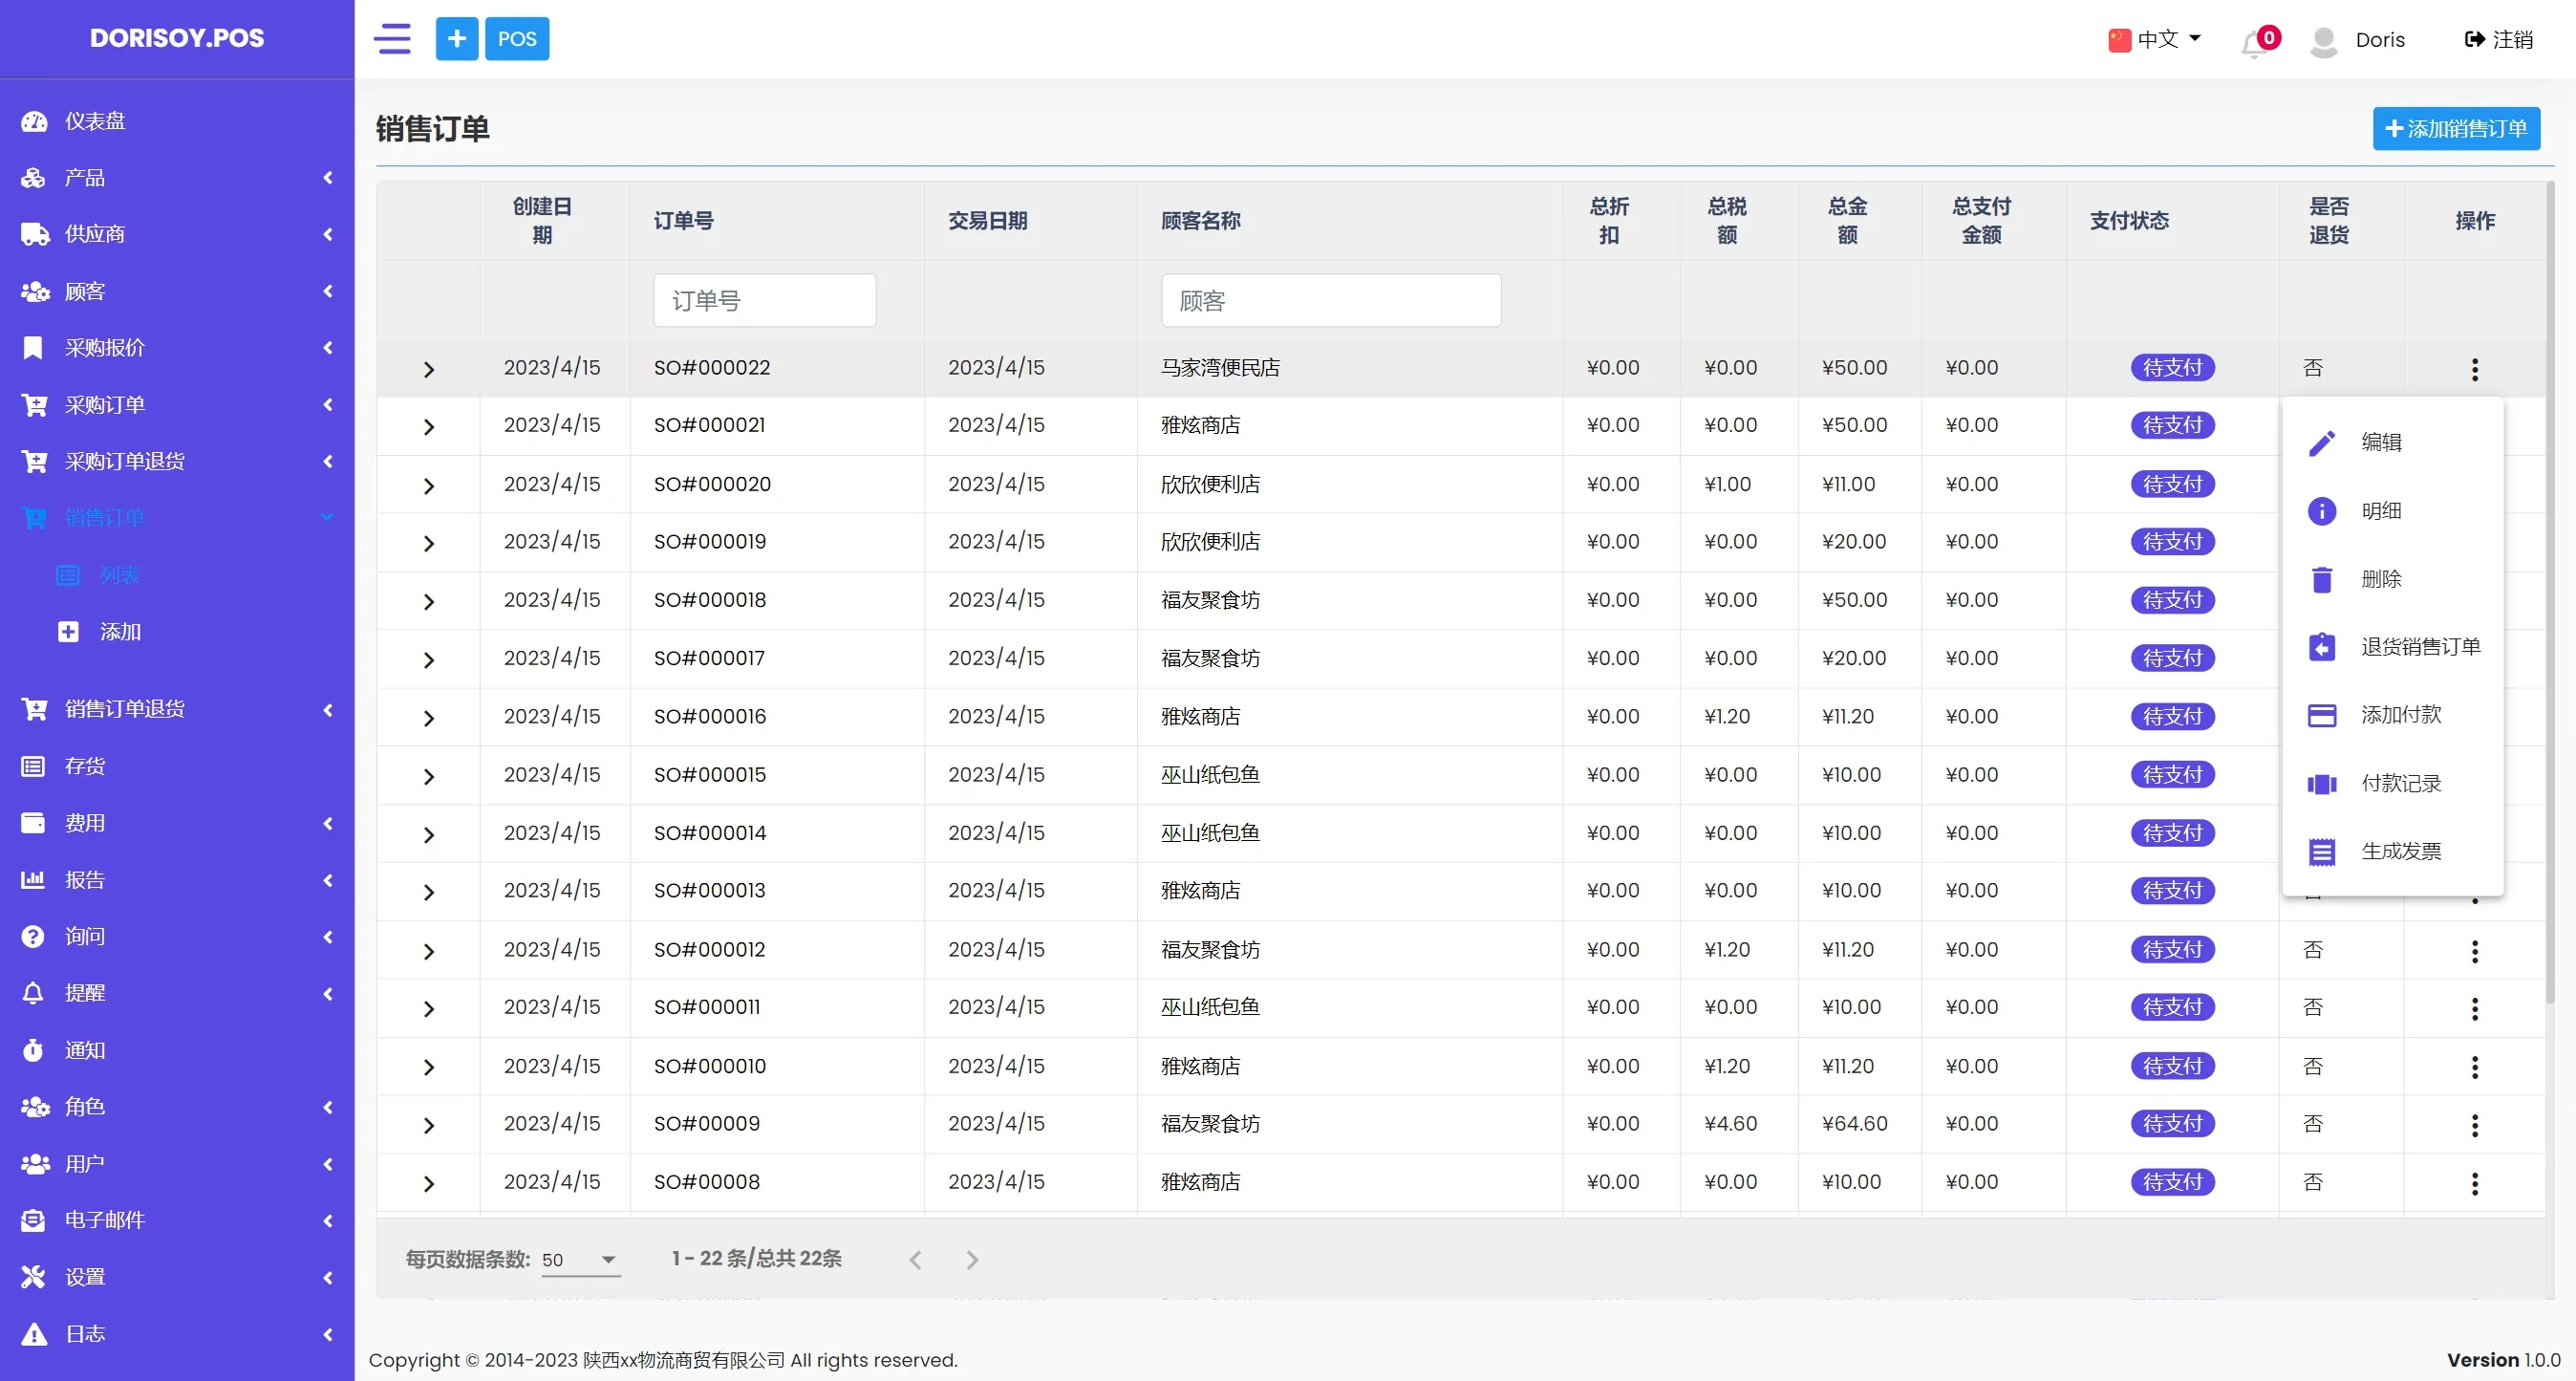This screenshot has width=2576, height=1381.
Task: Click the credit card add-payment icon
Action: 2321,715
